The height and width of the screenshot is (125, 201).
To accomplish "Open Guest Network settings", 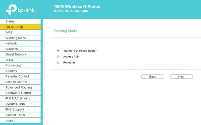I will coord(20,54).
